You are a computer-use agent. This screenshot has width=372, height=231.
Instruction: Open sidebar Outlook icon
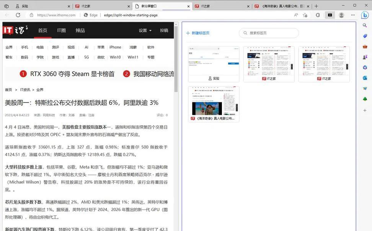365,78
